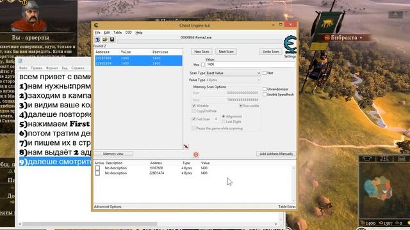Viewport: 410px width, 230px height.
Task: Select found result row 191E7608
Action: 138,58
